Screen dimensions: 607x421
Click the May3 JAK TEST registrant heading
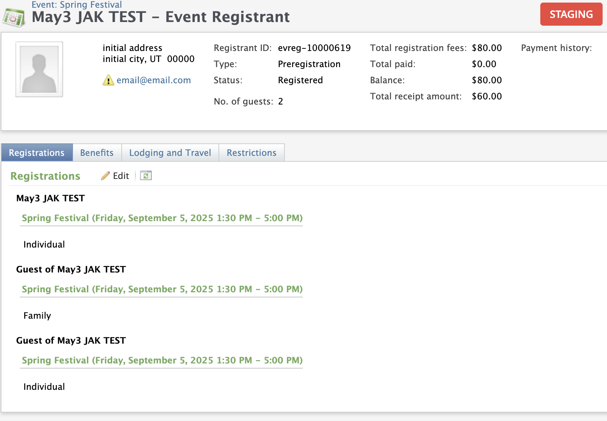50,198
